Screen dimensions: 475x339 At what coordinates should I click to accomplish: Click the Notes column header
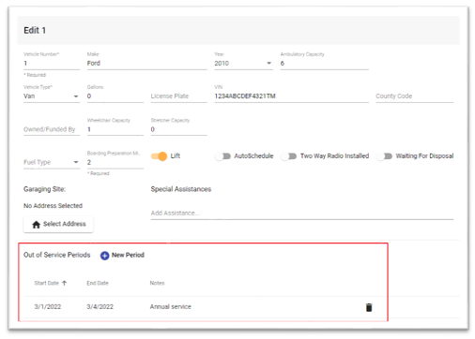pos(157,283)
